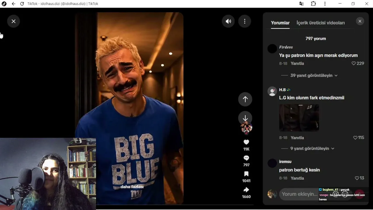
Task: Open the browser translate icon
Action: [301, 4]
